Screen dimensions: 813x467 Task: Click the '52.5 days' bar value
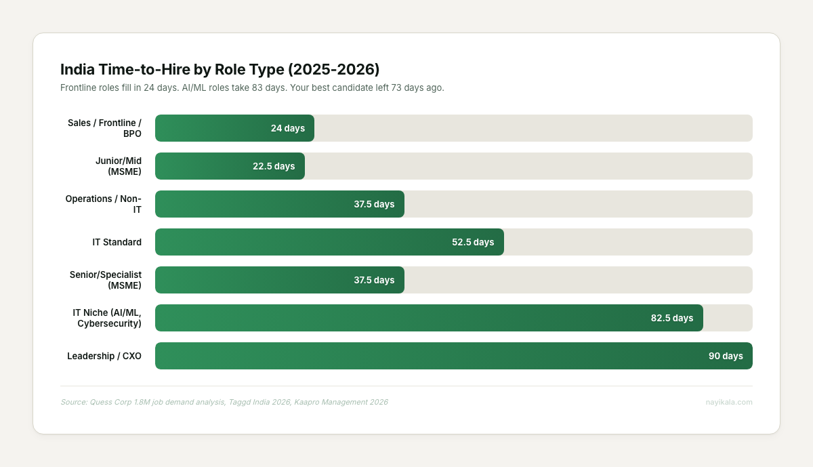(473, 242)
